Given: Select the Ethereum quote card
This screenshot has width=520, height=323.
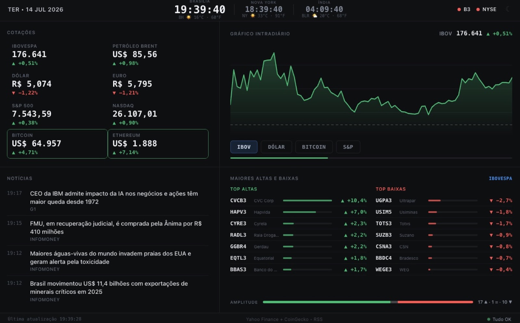Looking at the screenshot, I should pyautogui.click(x=158, y=144).
